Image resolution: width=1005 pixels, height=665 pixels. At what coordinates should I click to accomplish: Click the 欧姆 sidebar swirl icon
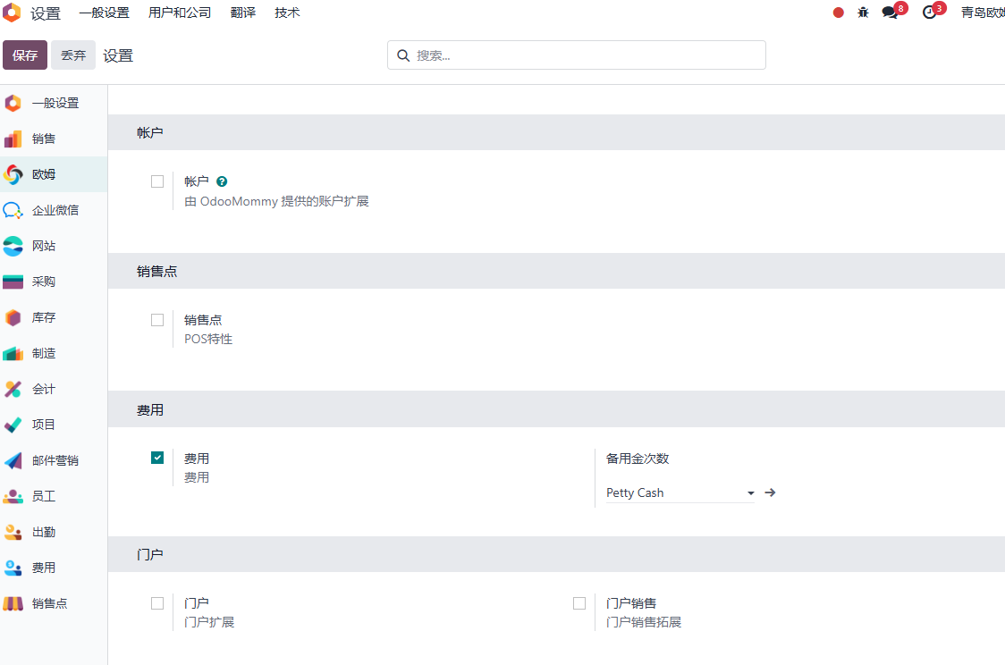click(13, 174)
